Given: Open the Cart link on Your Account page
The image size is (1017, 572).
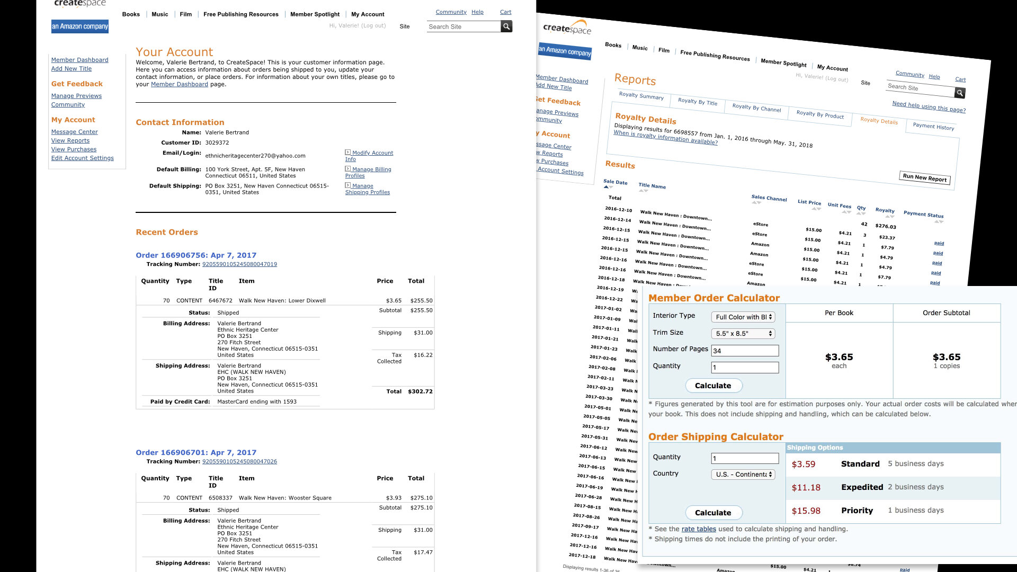Looking at the screenshot, I should click(505, 12).
